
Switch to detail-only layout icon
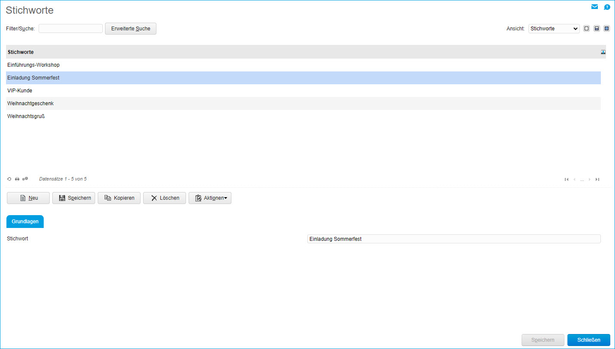pyautogui.click(x=606, y=29)
